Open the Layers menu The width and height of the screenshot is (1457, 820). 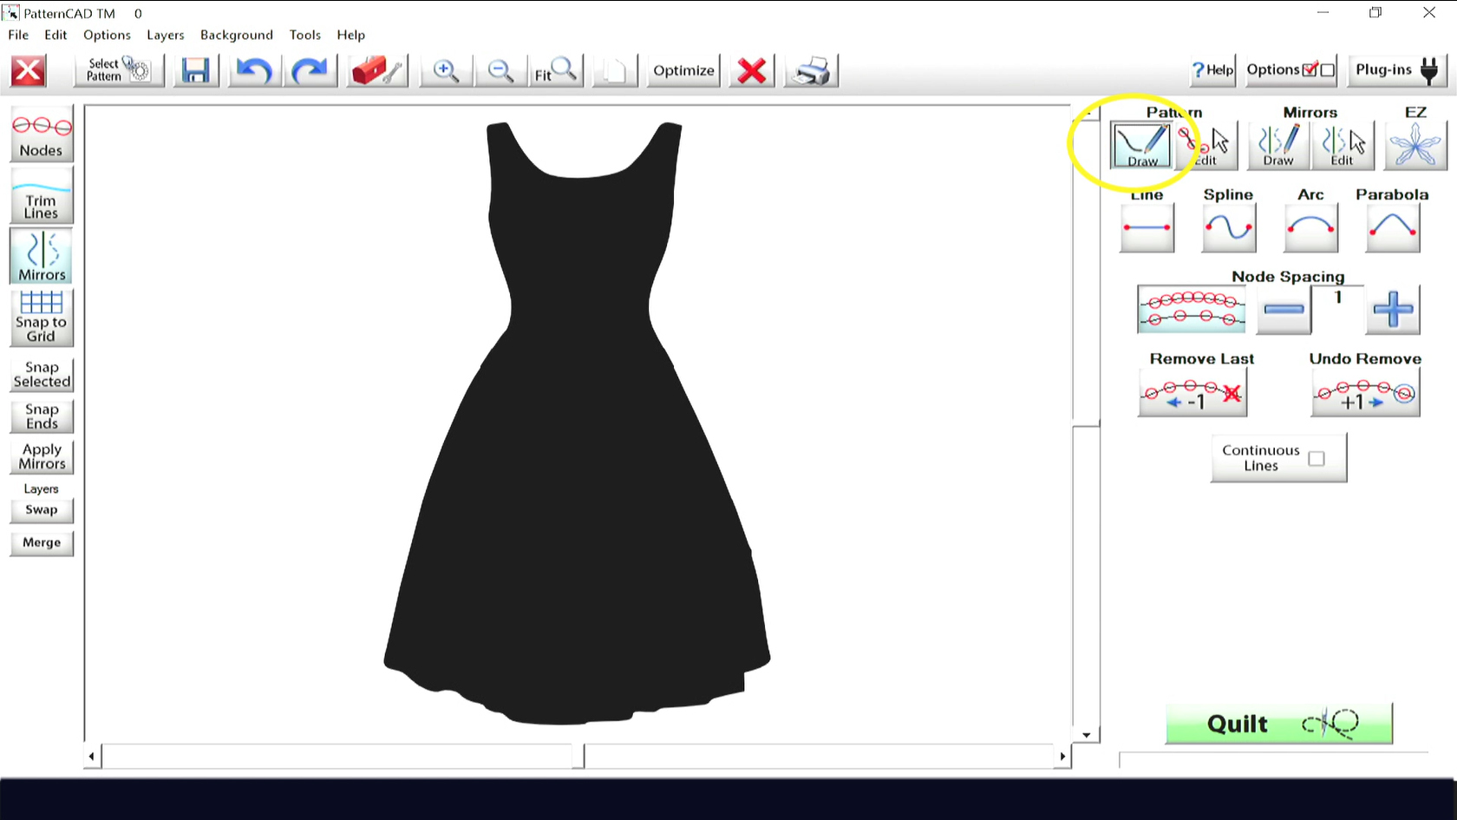tap(165, 35)
